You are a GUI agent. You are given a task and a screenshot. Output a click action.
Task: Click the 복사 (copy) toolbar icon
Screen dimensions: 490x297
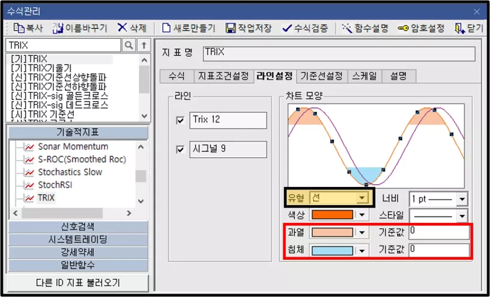(x=19, y=28)
